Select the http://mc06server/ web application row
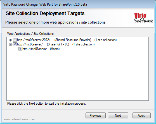This screenshot has width=156, height=124. click(56, 44)
